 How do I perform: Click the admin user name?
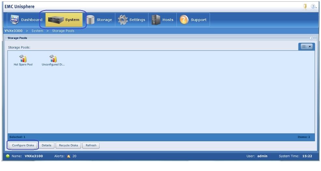coord(262,156)
